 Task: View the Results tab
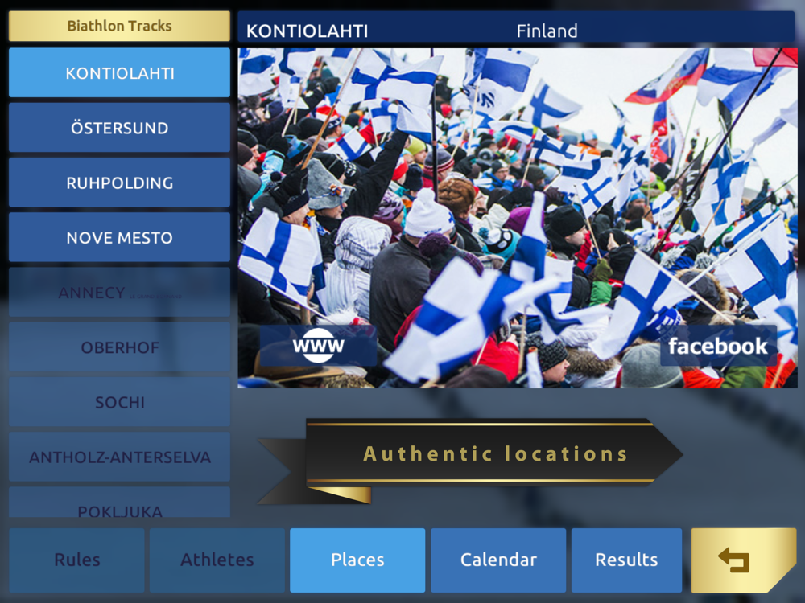coord(626,560)
